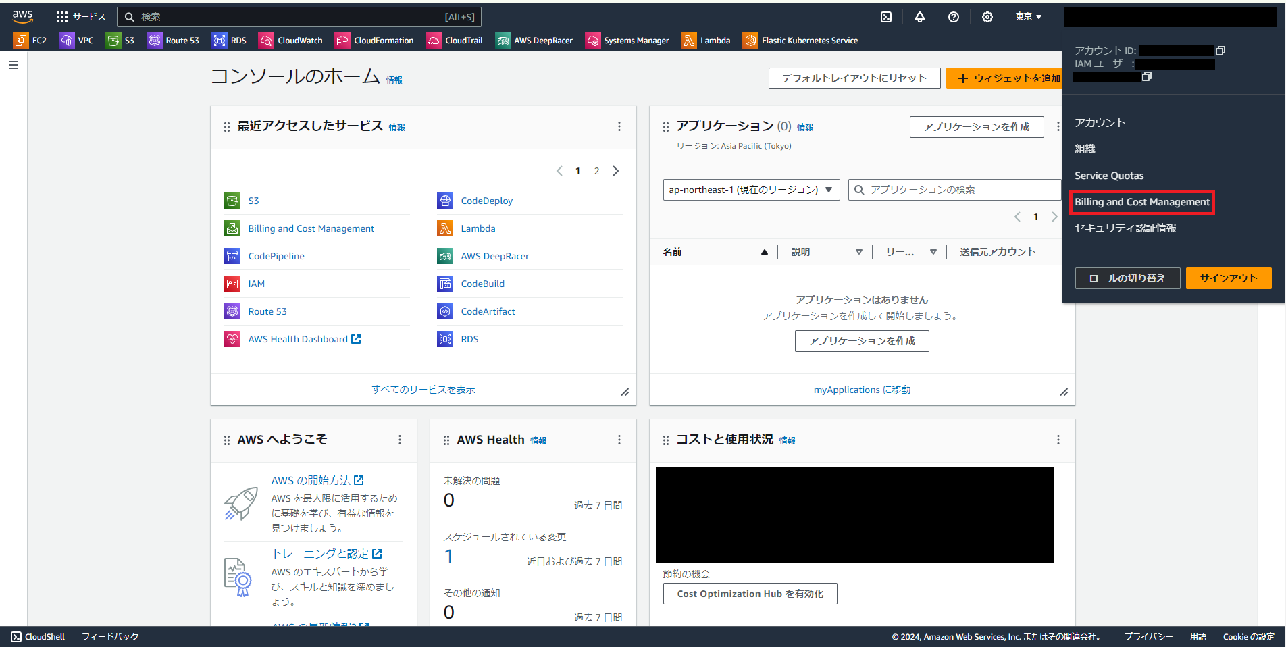Open the settings gear icon
This screenshot has height=647, width=1286.
987,17
